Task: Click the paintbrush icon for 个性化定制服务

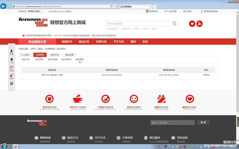Action: coord(105,99)
